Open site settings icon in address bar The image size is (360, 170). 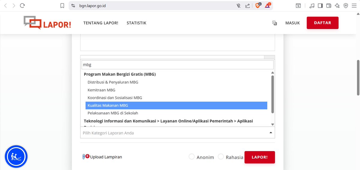(x=73, y=5)
